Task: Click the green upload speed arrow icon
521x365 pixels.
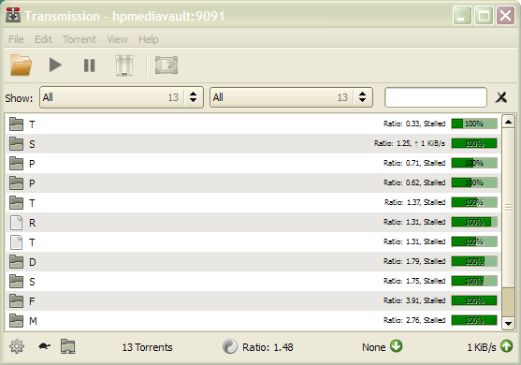Action: (507, 345)
